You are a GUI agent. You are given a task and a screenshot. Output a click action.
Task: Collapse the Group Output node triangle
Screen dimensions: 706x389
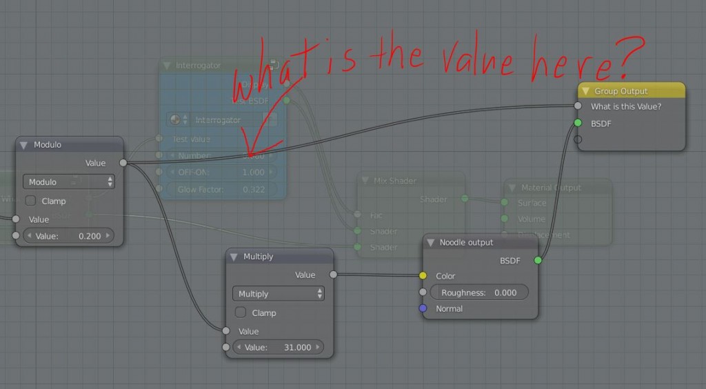click(x=585, y=91)
